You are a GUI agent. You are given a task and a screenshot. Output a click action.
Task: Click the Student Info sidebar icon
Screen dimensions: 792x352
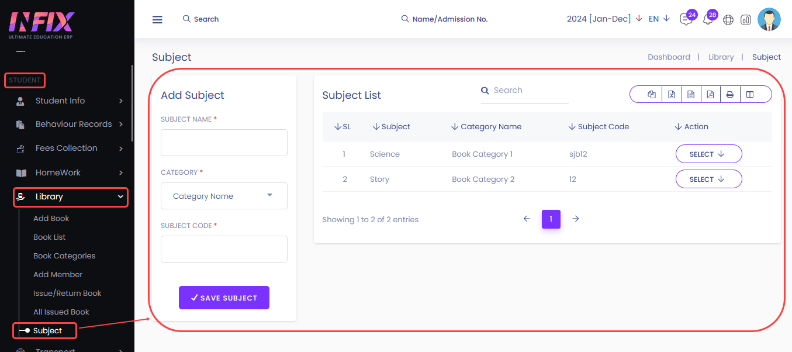click(x=20, y=101)
